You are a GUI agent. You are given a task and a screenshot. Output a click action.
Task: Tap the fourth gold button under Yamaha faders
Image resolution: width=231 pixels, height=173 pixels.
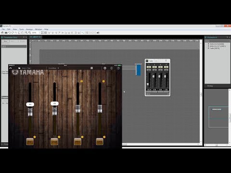tap(100, 142)
